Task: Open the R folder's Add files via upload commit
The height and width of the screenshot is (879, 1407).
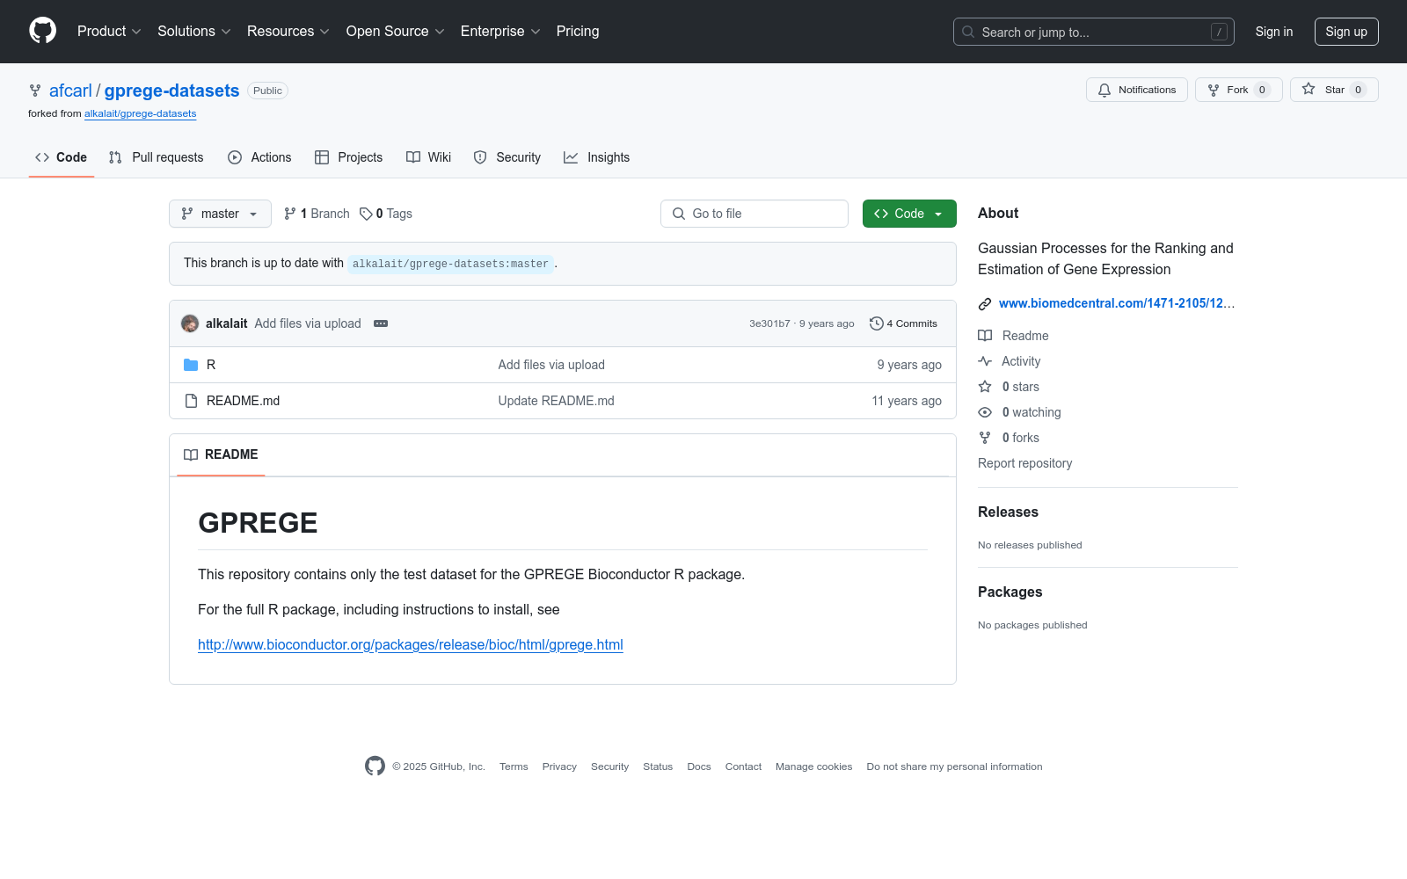Action: point(551,365)
